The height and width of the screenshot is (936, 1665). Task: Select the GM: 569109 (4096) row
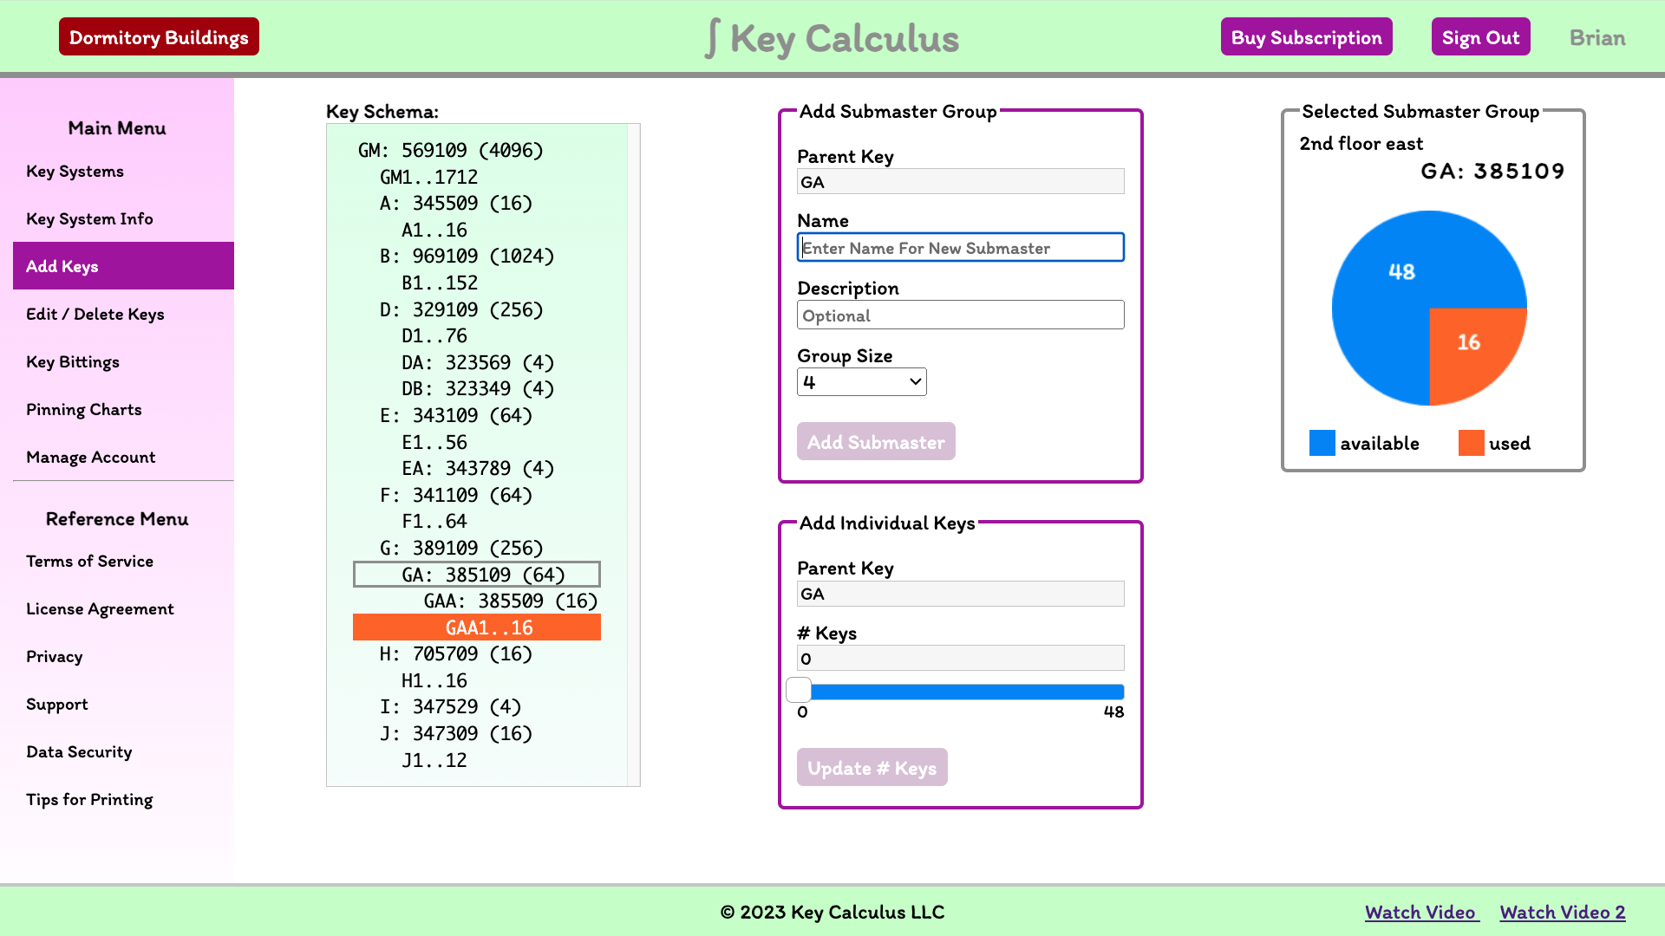(x=477, y=150)
